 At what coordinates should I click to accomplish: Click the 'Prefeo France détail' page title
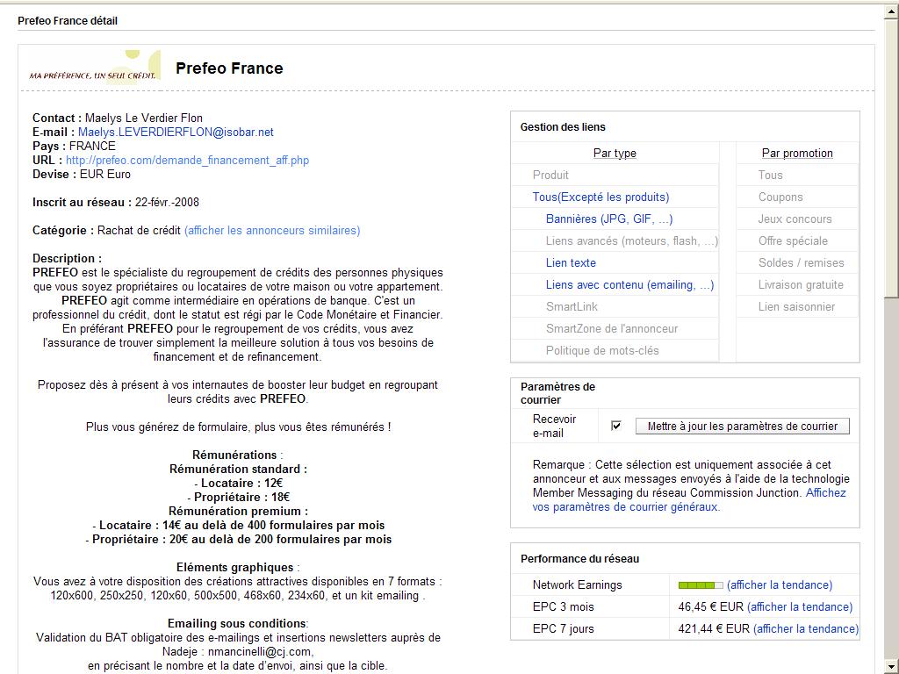click(x=68, y=21)
